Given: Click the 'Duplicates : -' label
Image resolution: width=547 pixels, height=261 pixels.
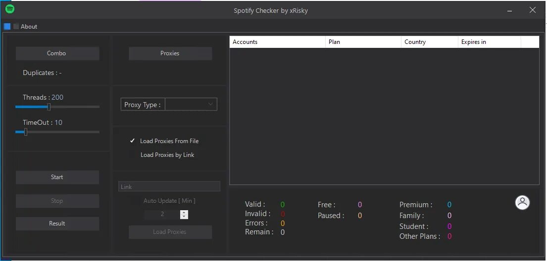Looking at the screenshot, I should click(x=42, y=73).
